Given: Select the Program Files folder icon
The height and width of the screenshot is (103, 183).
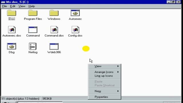Looking at the screenshot, I should pos(33,13).
